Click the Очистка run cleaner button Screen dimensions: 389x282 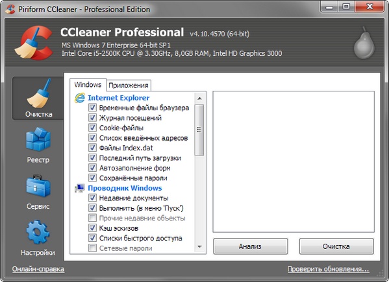click(336, 246)
